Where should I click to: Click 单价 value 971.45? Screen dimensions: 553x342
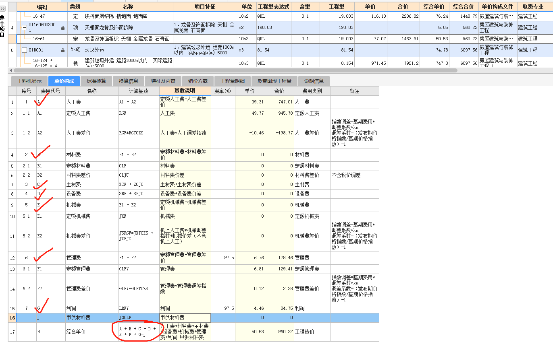coord(378,63)
